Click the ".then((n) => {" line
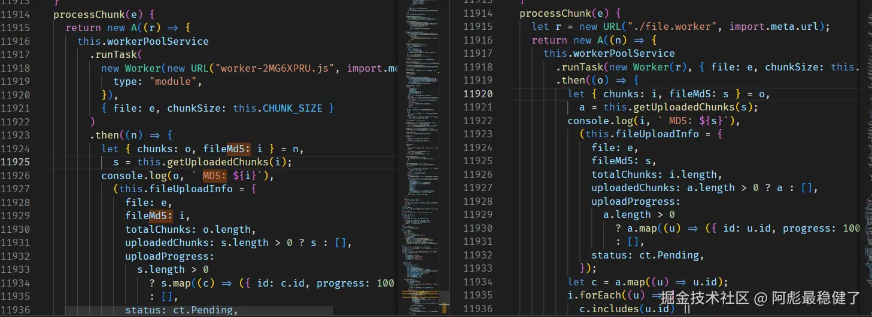Screen dimensions: 872x317 point(131,135)
